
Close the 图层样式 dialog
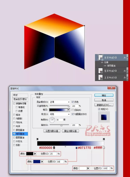pos(111,88)
